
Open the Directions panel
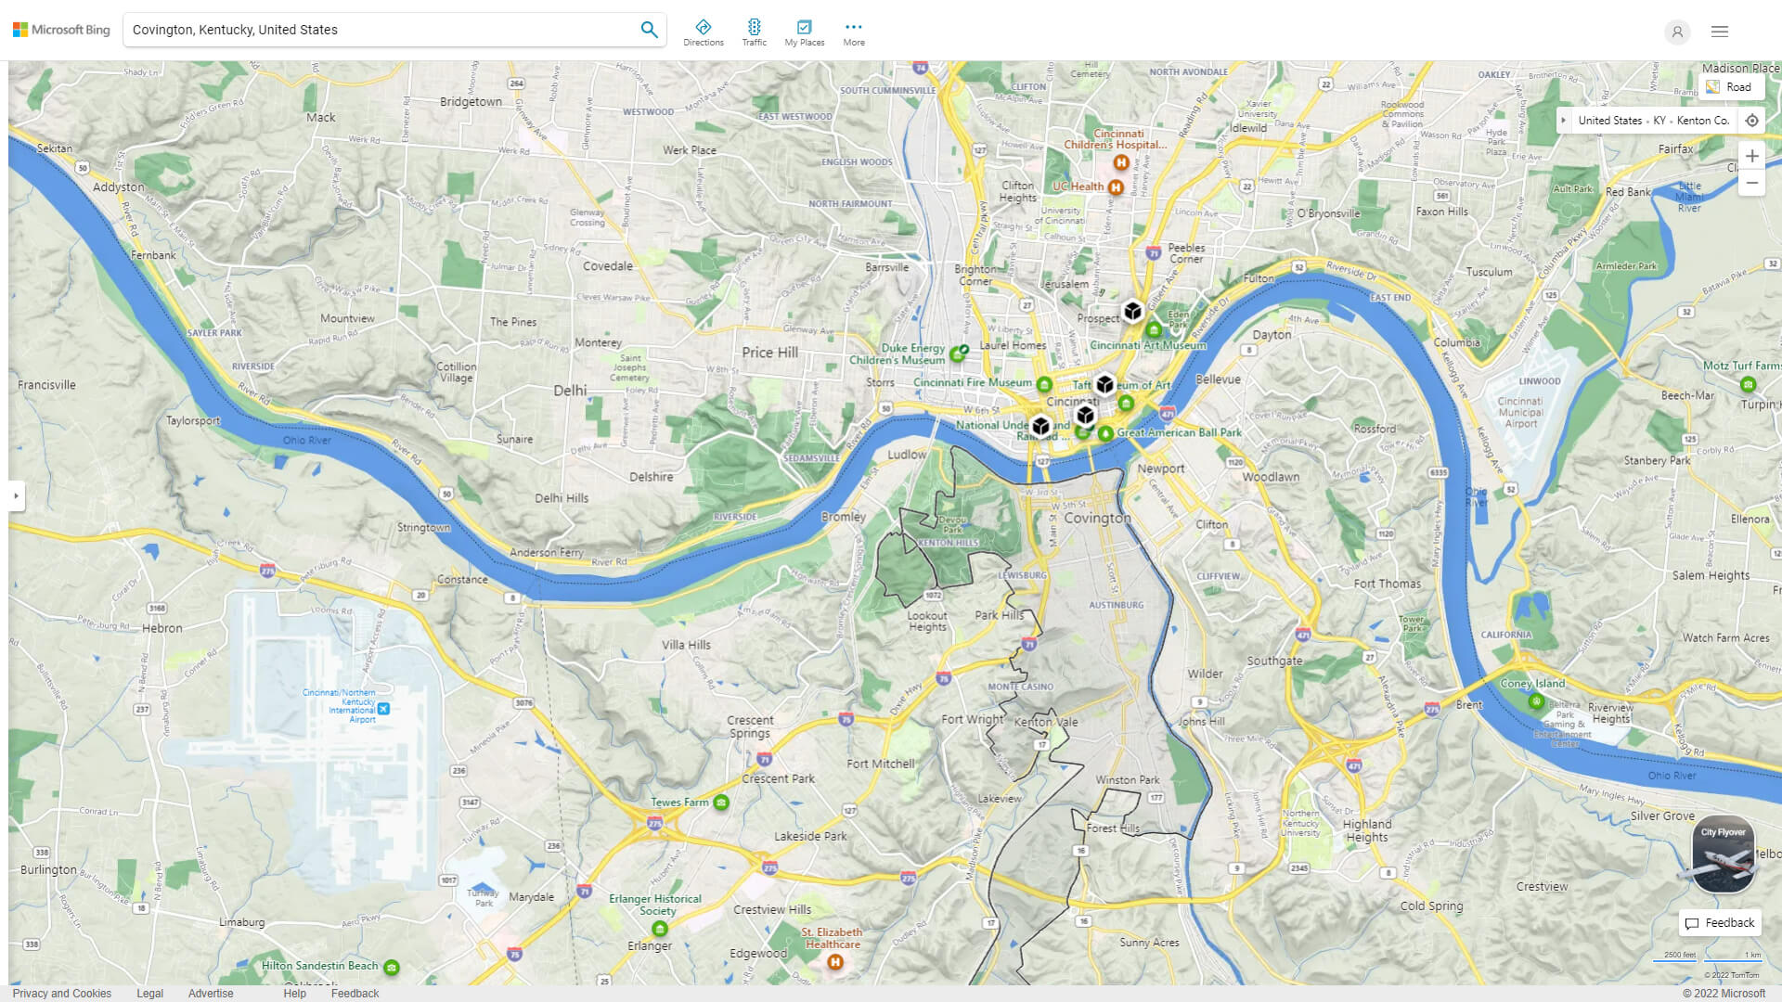[704, 31]
